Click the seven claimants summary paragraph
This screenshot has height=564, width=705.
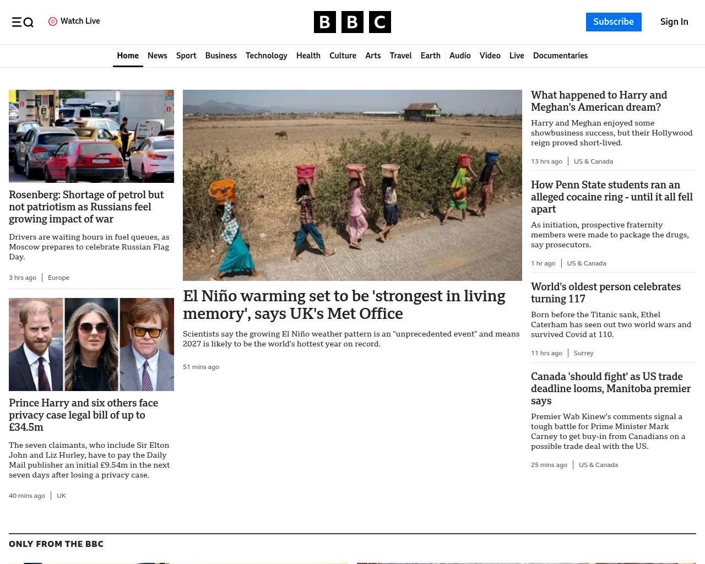click(89, 460)
